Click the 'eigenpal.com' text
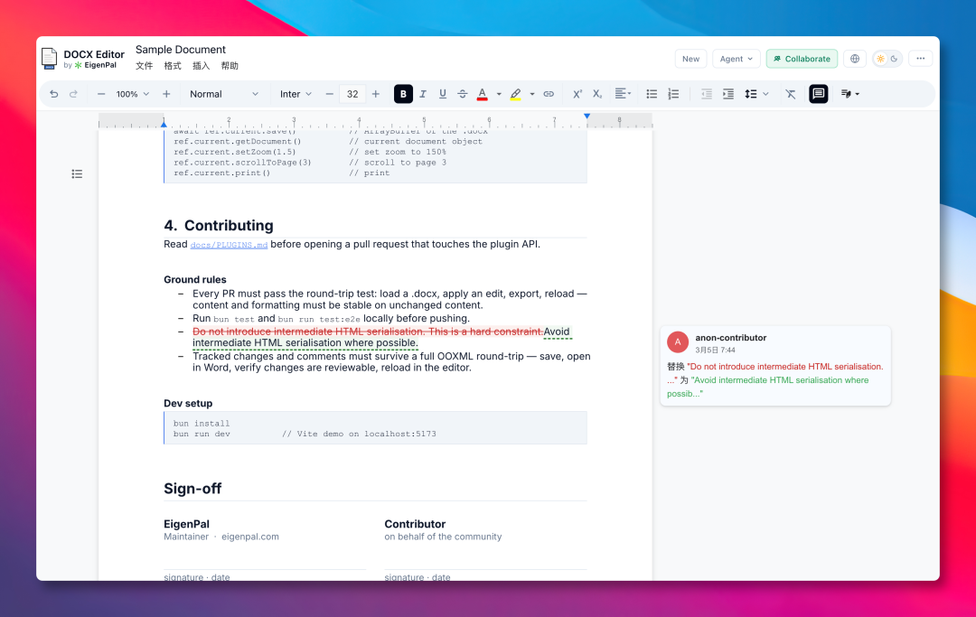976x617 pixels. click(x=250, y=537)
